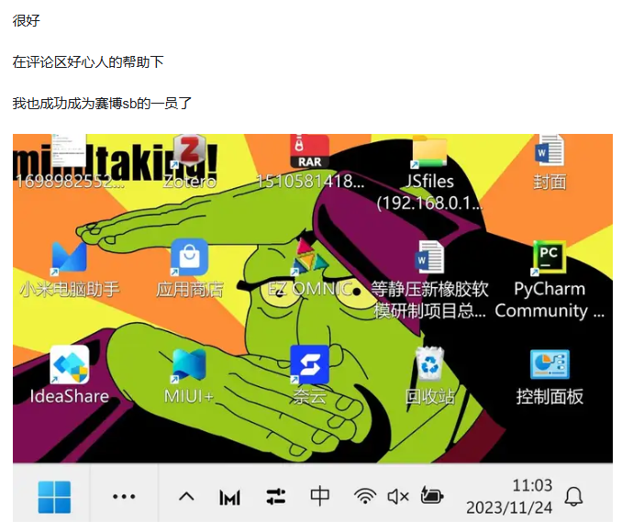622x532 pixels.
Task: Launch the EZ OMNIC shortcut
Action: (x=310, y=258)
